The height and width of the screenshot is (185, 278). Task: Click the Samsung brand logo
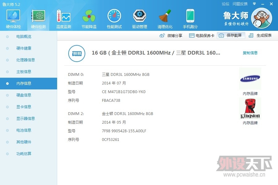(x=250, y=79)
